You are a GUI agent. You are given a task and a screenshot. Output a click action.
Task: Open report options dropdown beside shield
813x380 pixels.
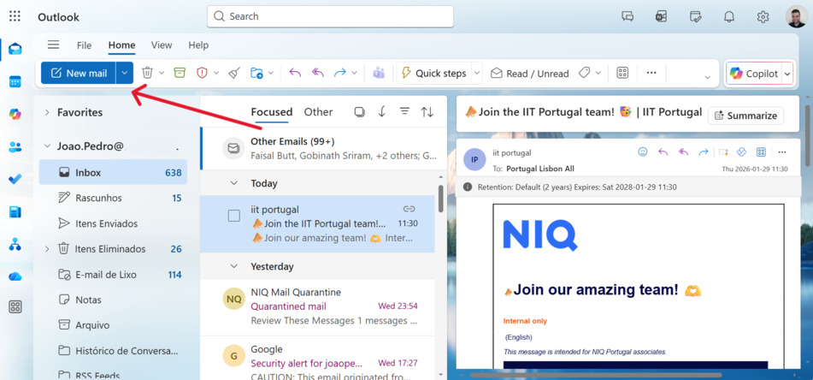click(x=216, y=74)
